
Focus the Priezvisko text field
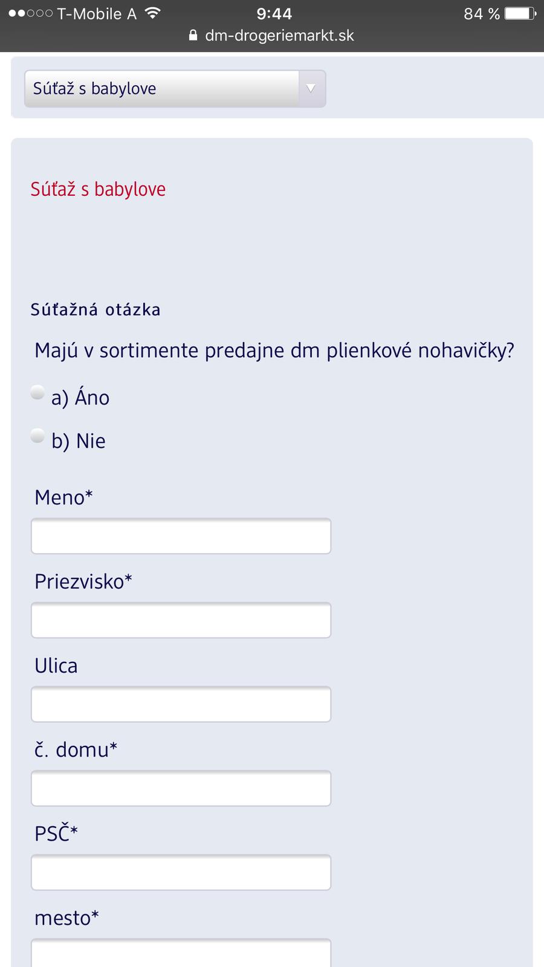(x=181, y=620)
